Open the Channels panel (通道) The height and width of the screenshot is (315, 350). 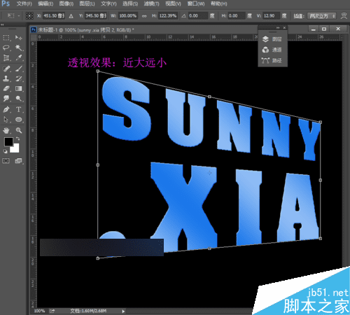[272, 50]
